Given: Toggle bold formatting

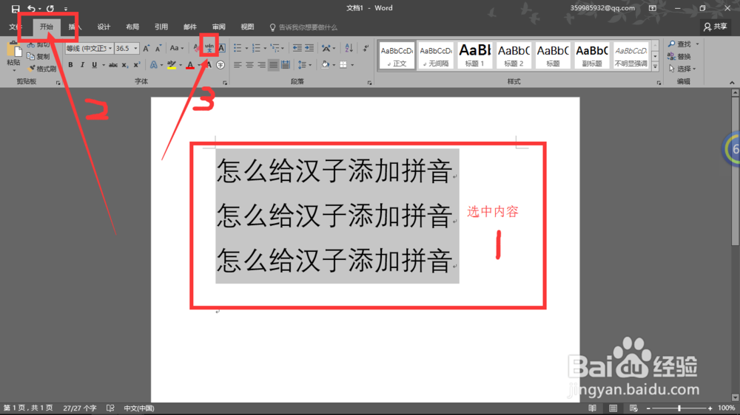Looking at the screenshot, I should pos(70,65).
